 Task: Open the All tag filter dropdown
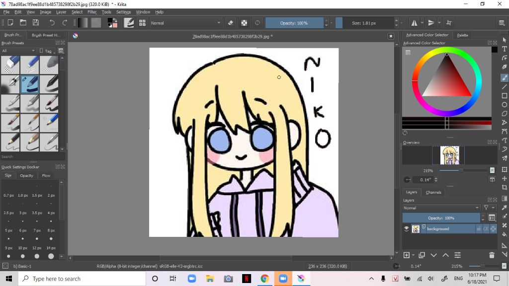click(18, 51)
